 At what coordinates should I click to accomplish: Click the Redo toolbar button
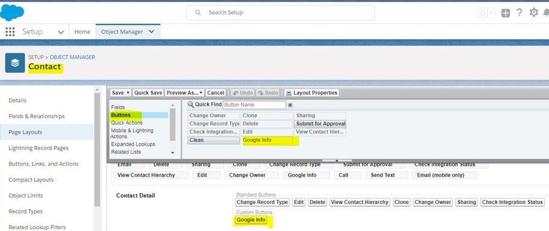(268, 93)
